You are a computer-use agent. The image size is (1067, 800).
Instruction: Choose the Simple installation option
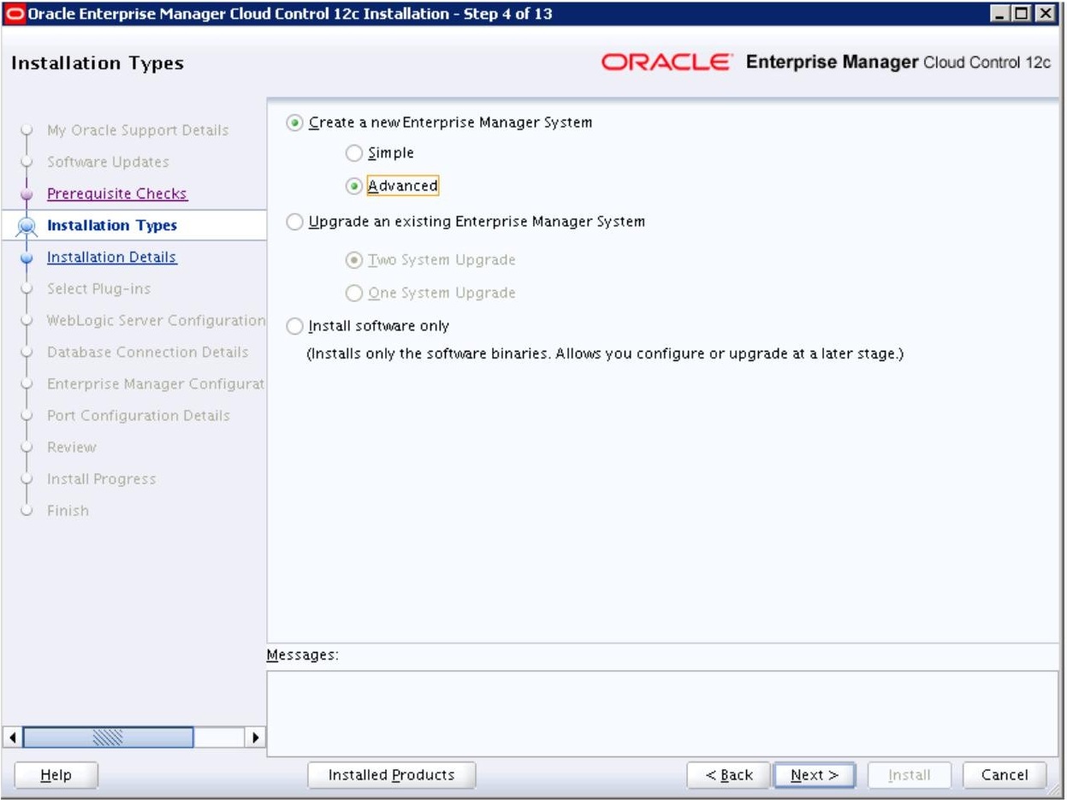(x=353, y=153)
